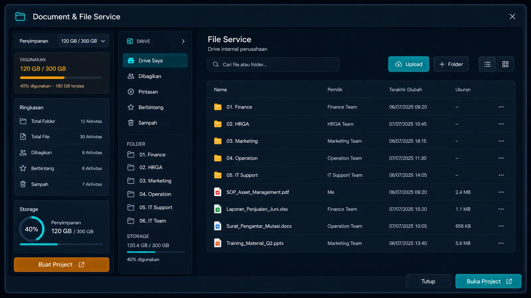The height and width of the screenshot is (298, 531).
Task: Click the Total File row in Ringkasan
Action: (x=61, y=137)
